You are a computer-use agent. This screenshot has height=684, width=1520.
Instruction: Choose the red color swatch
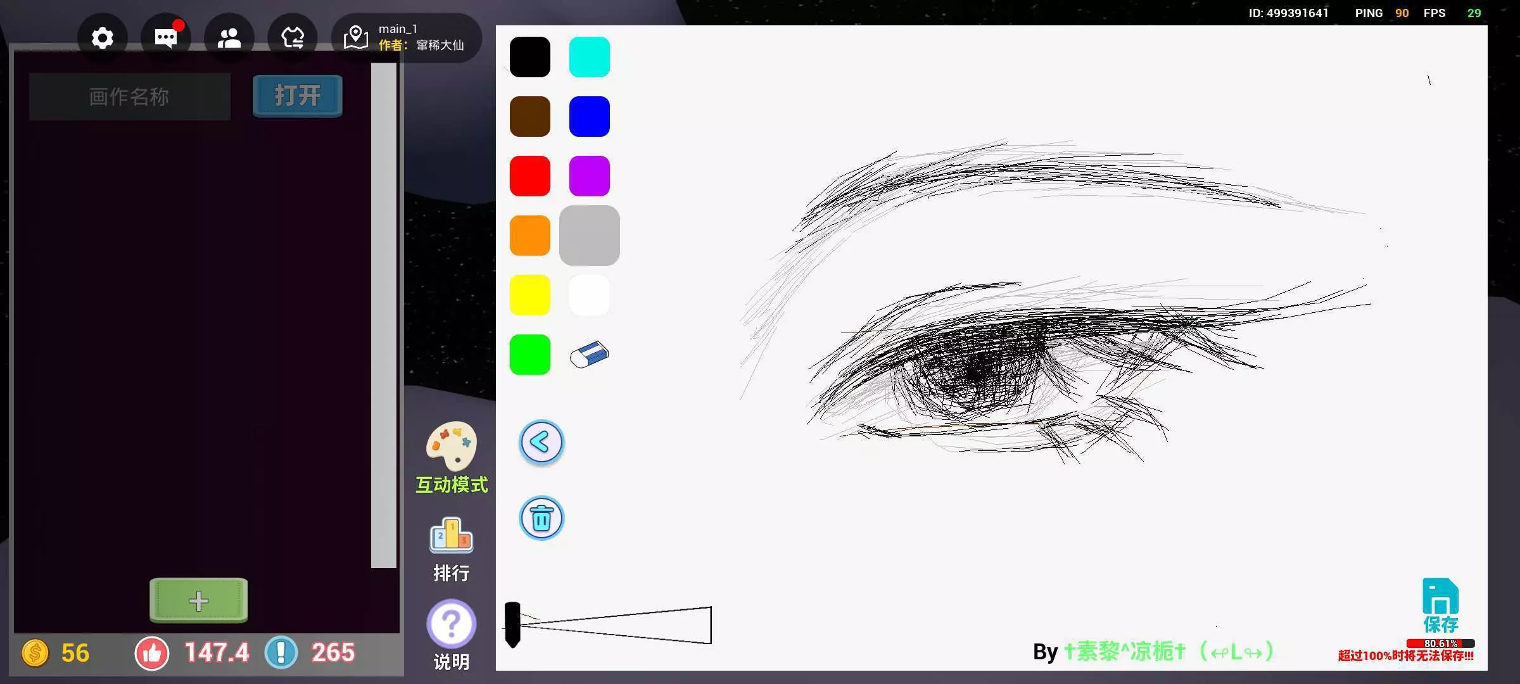[x=530, y=176]
